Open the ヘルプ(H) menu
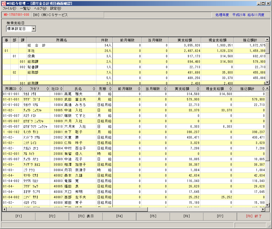Viewport: 272px width, 229px height. tap(40, 8)
